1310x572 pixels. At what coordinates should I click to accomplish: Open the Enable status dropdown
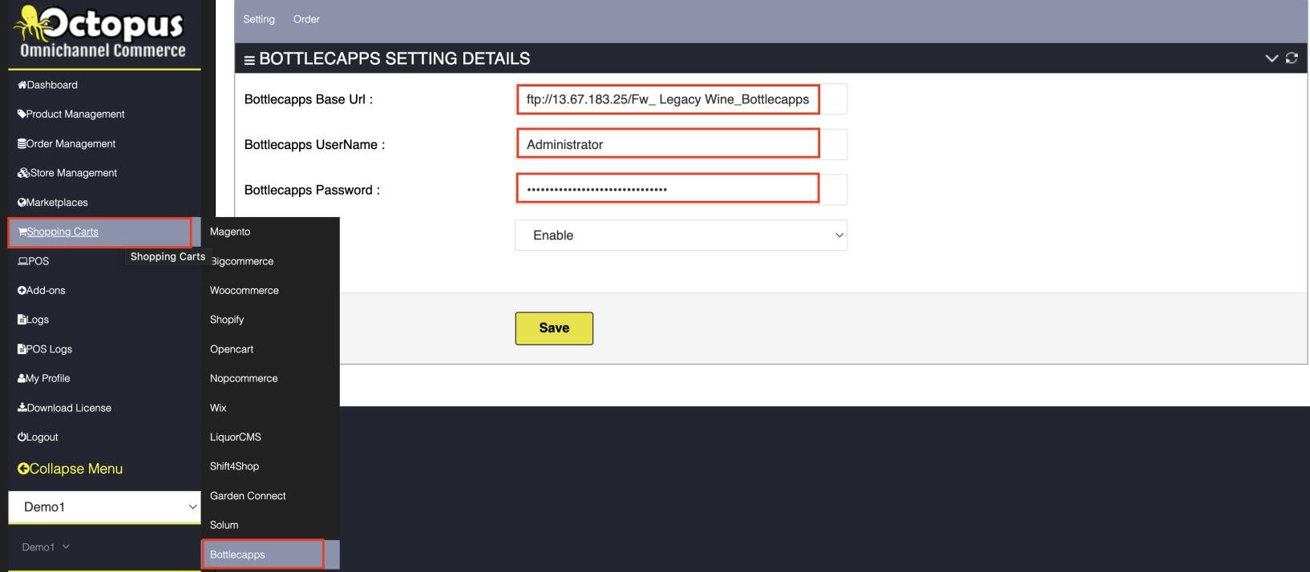tap(681, 236)
